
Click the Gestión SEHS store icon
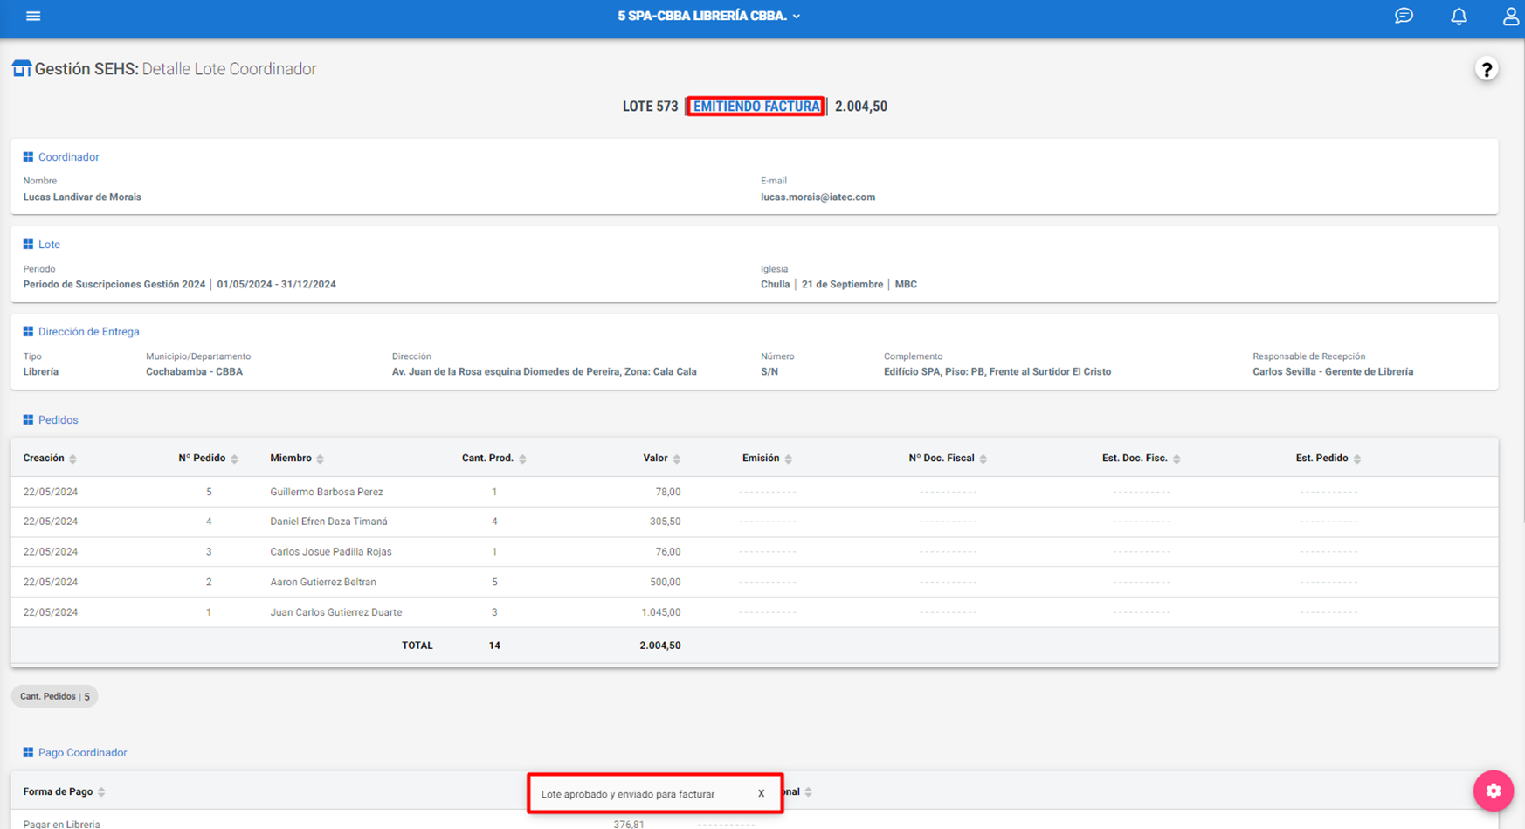click(22, 68)
